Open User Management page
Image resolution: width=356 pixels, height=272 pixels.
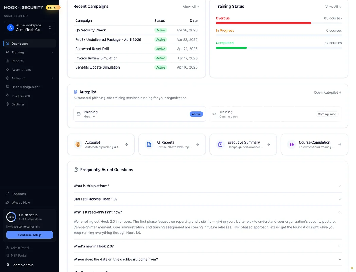click(x=30, y=87)
